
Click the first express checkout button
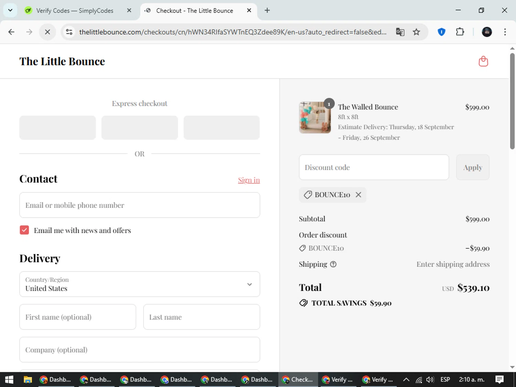coord(57,128)
